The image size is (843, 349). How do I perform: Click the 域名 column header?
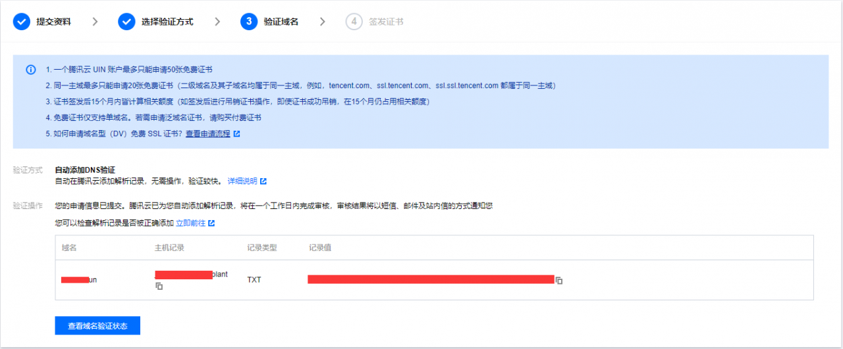pos(69,248)
